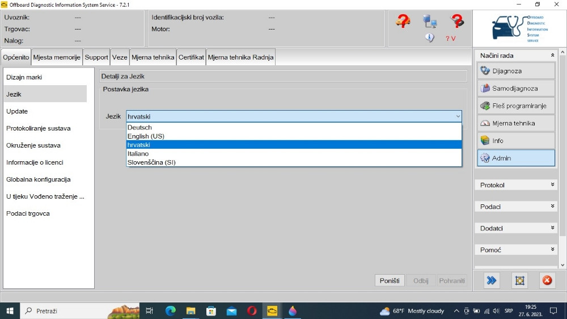Click the red X exit icon
Image resolution: width=567 pixels, height=319 pixels.
click(547, 280)
